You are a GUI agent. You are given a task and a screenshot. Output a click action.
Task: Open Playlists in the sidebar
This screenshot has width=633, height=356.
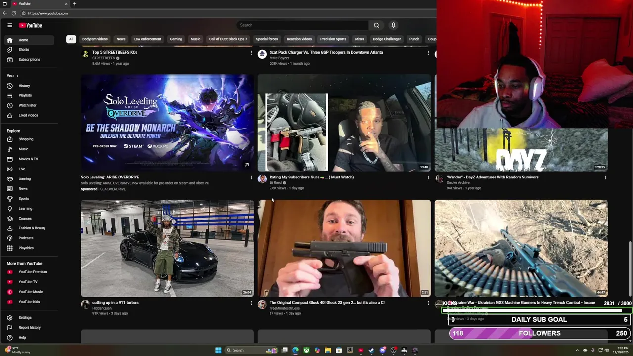pyautogui.click(x=29, y=95)
